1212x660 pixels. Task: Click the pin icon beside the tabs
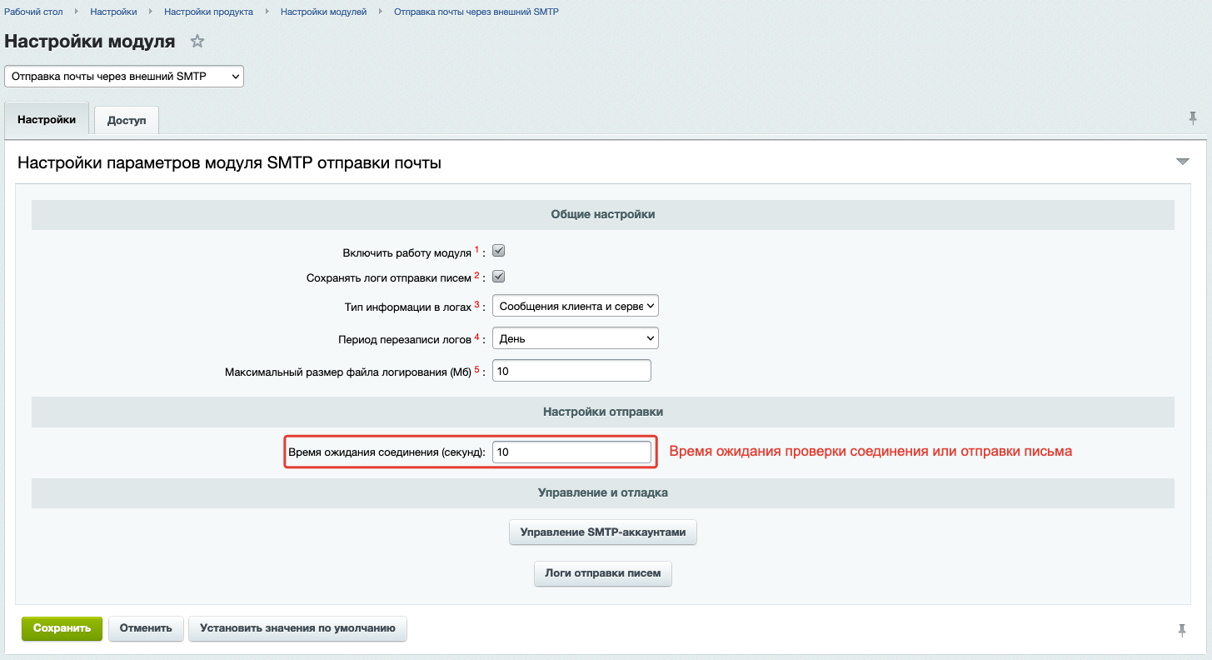click(1193, 119)
